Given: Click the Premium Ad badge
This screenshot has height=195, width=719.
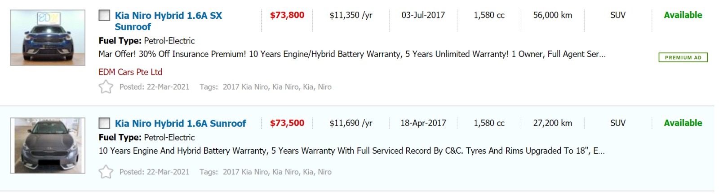Looking at the screenshot, I should click(x=683, y=57).
